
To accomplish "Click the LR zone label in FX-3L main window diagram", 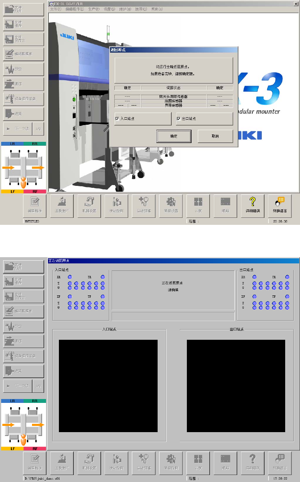I will coord(12,143).
